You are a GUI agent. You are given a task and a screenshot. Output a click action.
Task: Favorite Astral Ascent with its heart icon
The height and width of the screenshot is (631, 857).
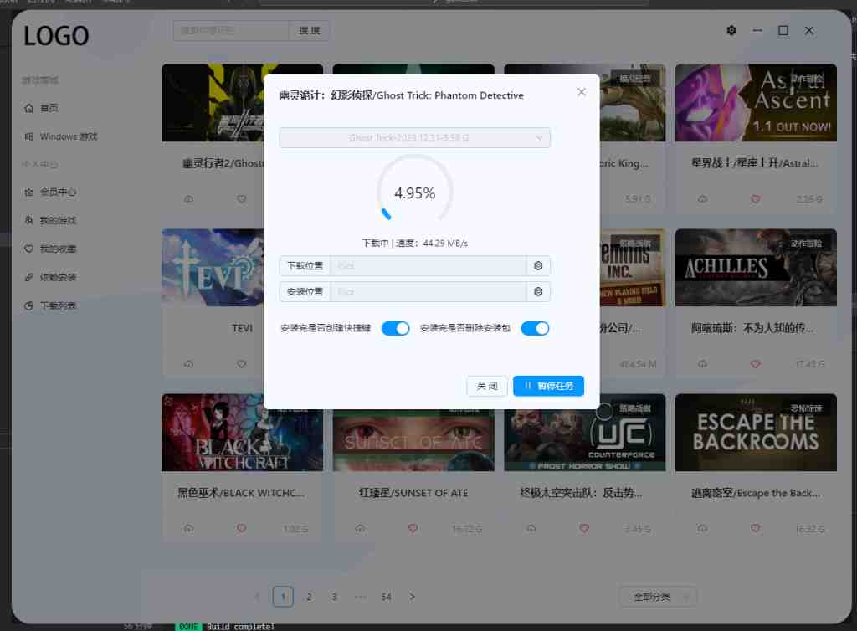click(755, 199)
